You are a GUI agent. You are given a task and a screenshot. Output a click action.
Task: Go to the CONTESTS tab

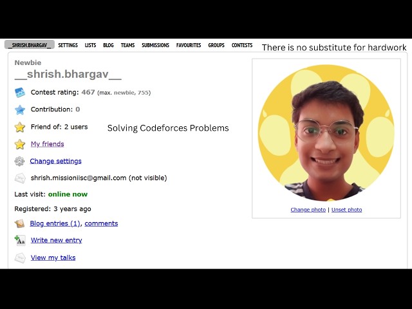(x=242, y=45)
